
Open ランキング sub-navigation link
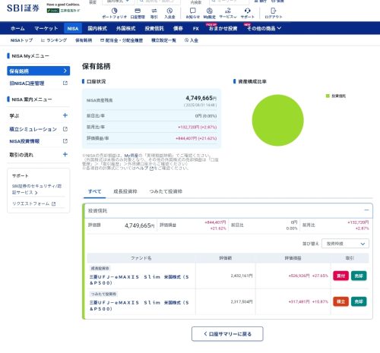(x=54, y=40)
